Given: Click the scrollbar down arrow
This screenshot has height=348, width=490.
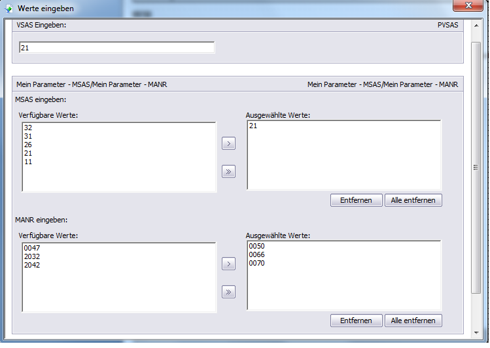Looking at the screenshot, I should [x=476, y=333].
